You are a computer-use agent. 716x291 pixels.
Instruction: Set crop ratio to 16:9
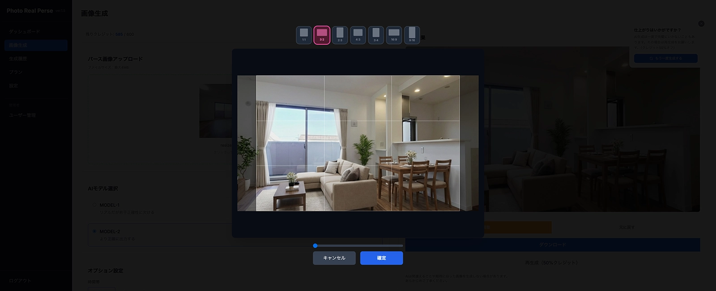click(394, 35)
